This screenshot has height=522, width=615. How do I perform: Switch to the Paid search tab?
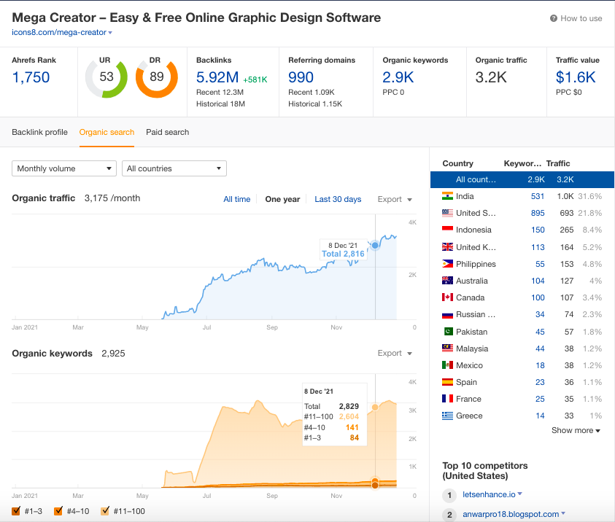click(168, 133)
